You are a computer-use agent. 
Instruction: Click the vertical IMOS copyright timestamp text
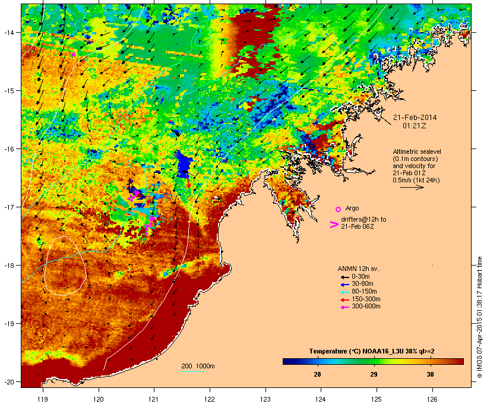point(479,317)
